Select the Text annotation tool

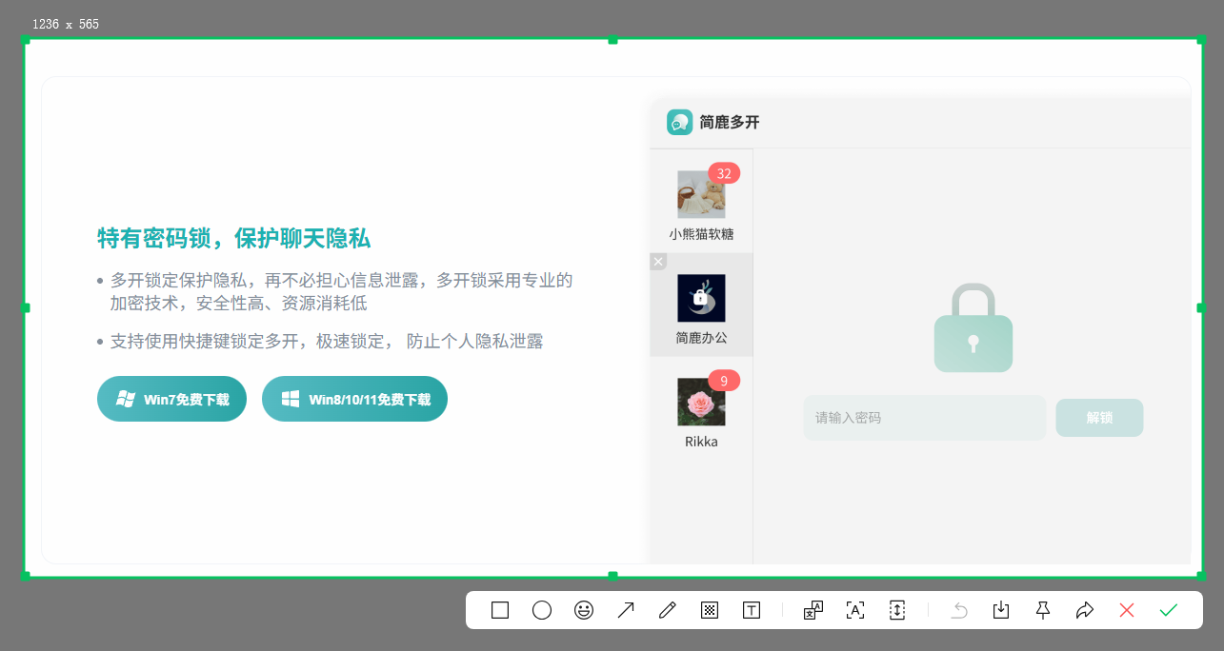pos(751,610)
